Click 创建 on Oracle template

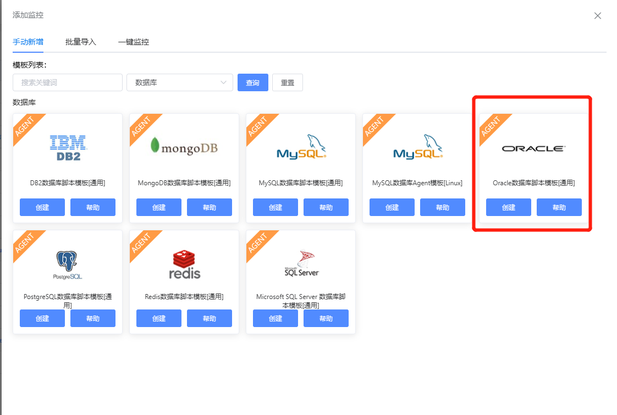point(509,207)
